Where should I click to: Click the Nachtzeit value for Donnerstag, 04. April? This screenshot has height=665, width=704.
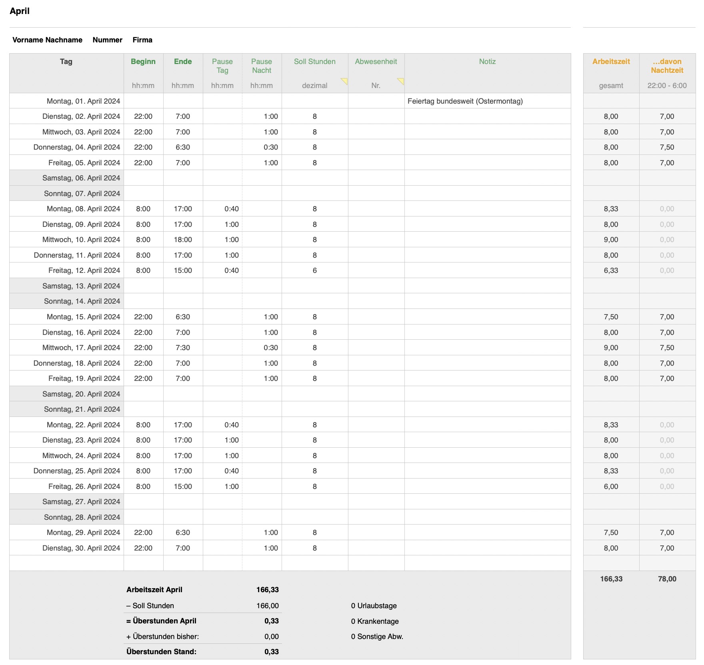tap(667, 147)
